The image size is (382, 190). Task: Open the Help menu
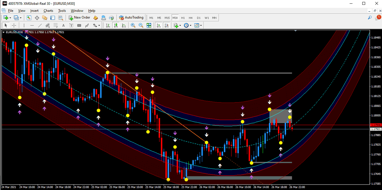[92, 11]
